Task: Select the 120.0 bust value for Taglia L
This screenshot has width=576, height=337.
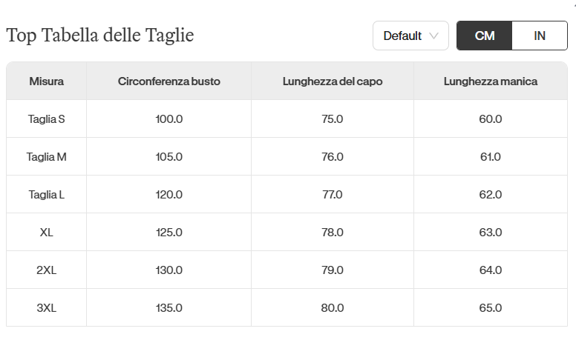Action: tap(169, 194)
